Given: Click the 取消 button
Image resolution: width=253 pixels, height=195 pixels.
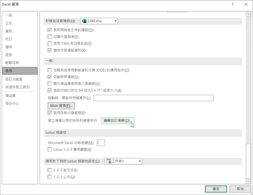Looking at the screenshot, I should [240, 189].
